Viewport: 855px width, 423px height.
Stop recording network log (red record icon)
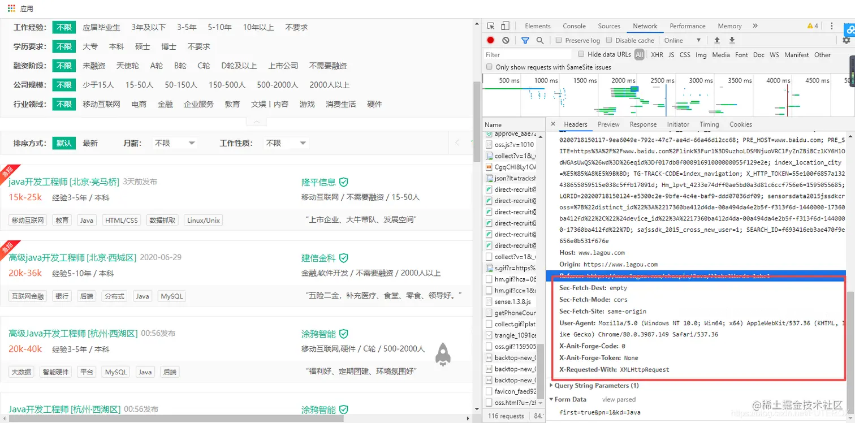[490, 40]
